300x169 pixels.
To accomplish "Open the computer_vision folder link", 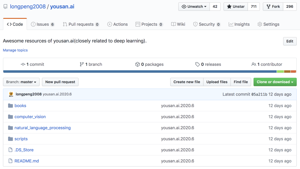I will (x=30, y=117).
